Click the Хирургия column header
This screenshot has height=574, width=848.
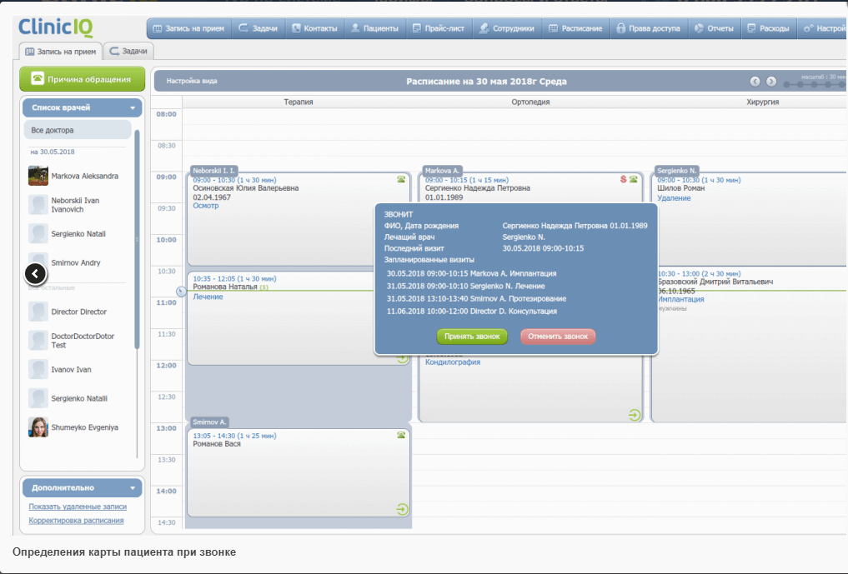[763, 102]
